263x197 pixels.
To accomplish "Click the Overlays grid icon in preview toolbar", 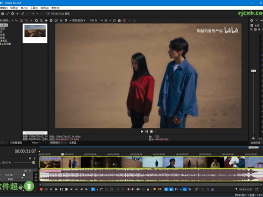I will [106, 20].
